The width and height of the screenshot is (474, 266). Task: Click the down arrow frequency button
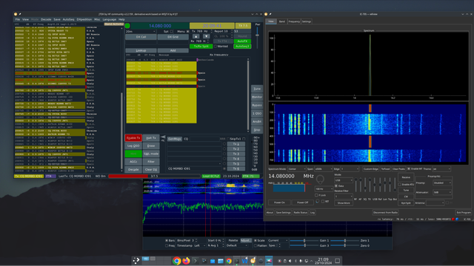click(206, 36)
